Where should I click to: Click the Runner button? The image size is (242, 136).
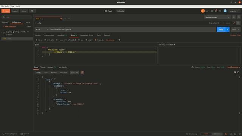click(x=24, y=11)
